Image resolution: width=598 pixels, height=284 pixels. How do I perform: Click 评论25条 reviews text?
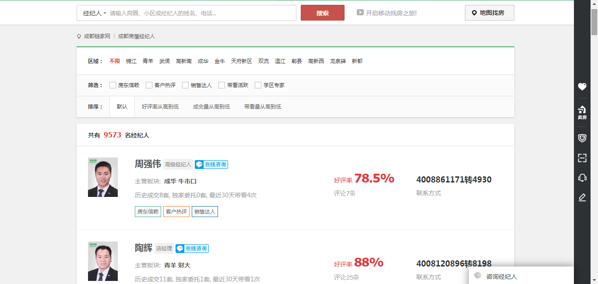(x=347, y=277)
